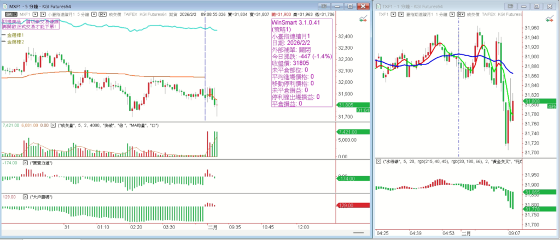Screen dimensions: 560x240
Task: Click the WinSmart 3.1.0.41 strategy info box
Action: (x=302, y=62)
